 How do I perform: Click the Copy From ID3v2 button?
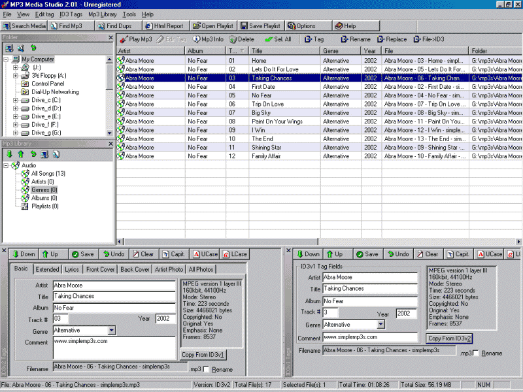click(449, 338)
